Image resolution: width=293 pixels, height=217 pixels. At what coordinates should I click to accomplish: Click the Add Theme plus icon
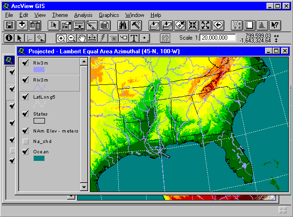(x=22, y=25)
